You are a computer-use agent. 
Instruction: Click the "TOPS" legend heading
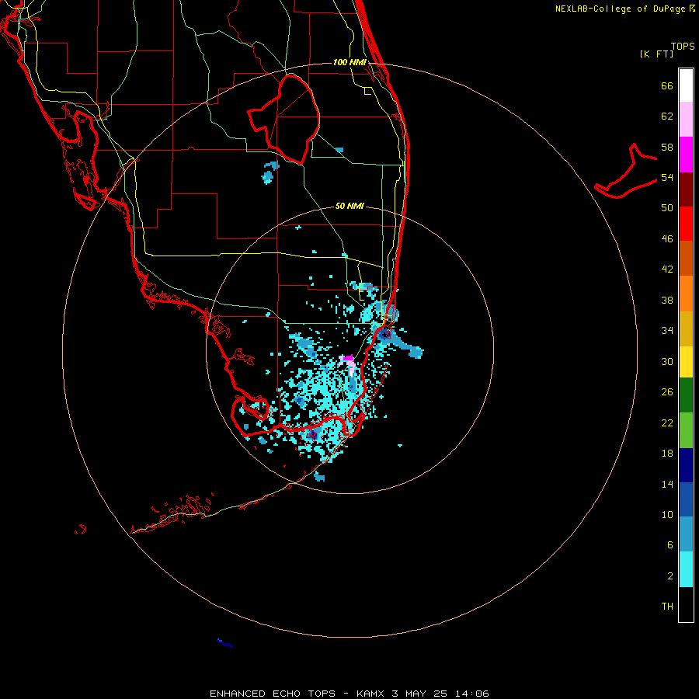pos(683,46)
